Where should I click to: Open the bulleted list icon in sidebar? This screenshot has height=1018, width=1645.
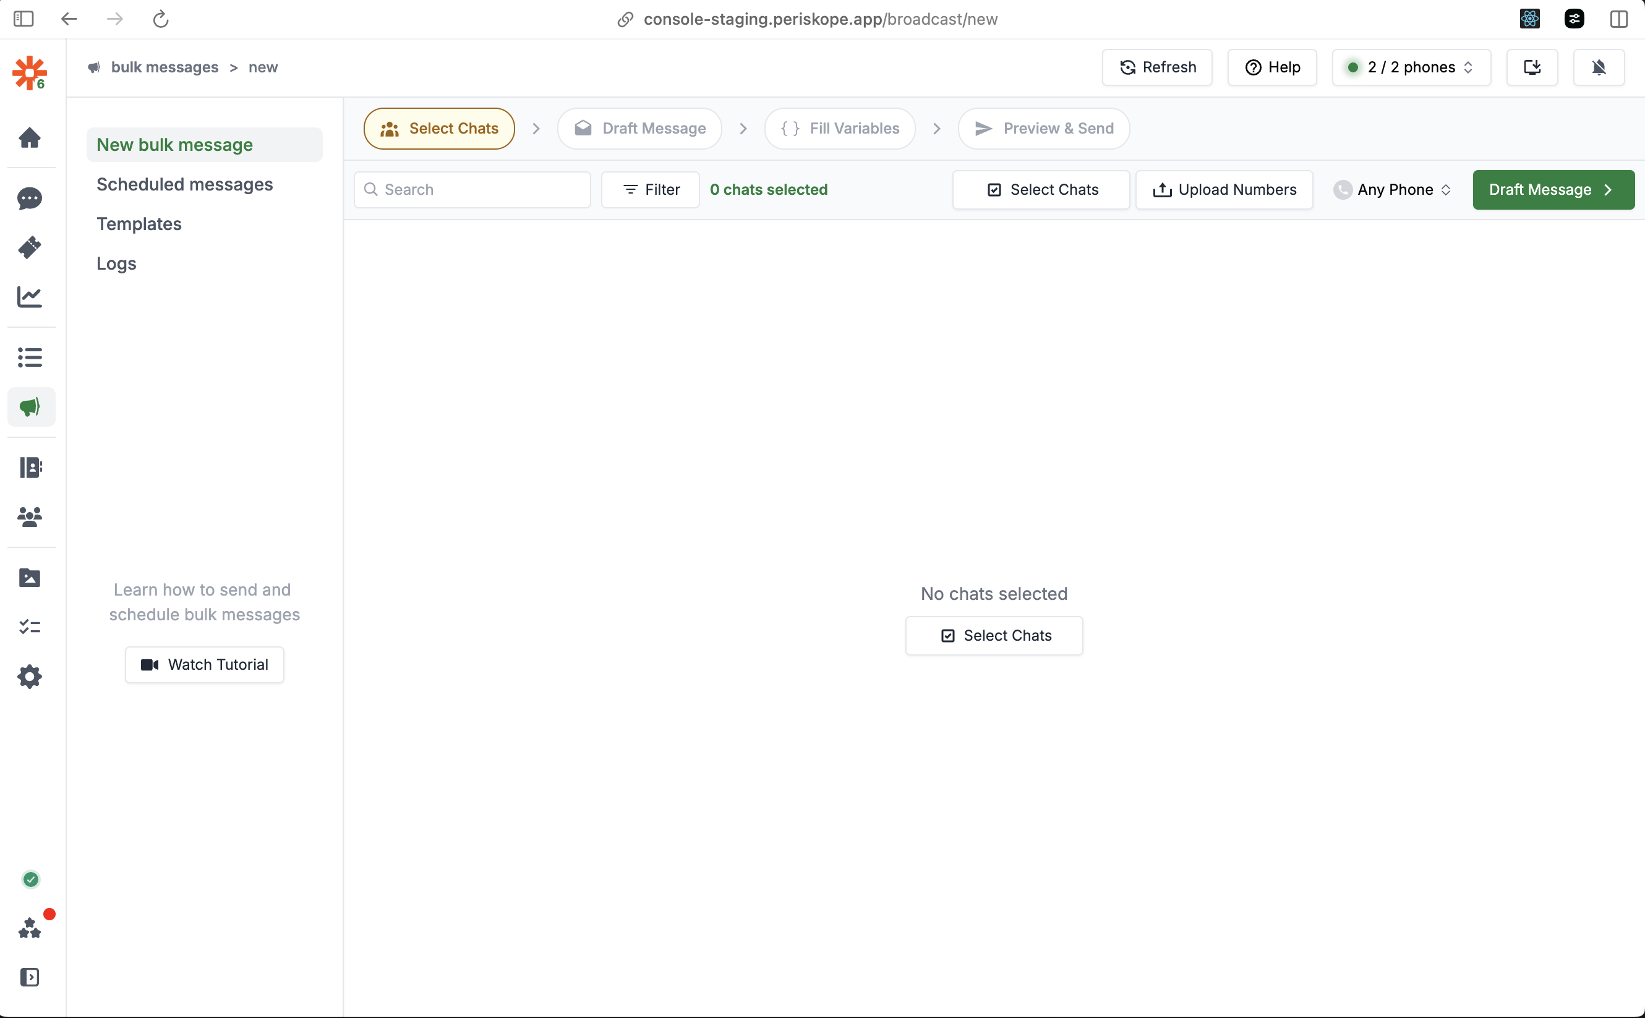30,357
